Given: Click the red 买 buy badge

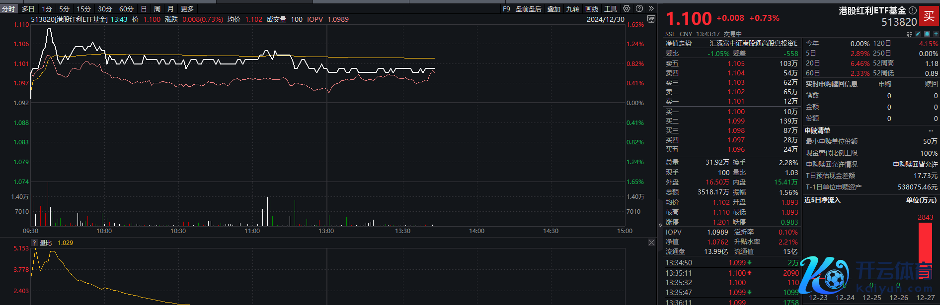Looking at the screenshot, I should tap(929, 16).
